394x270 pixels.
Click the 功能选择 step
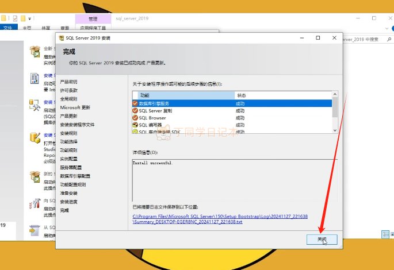(68, 142)
